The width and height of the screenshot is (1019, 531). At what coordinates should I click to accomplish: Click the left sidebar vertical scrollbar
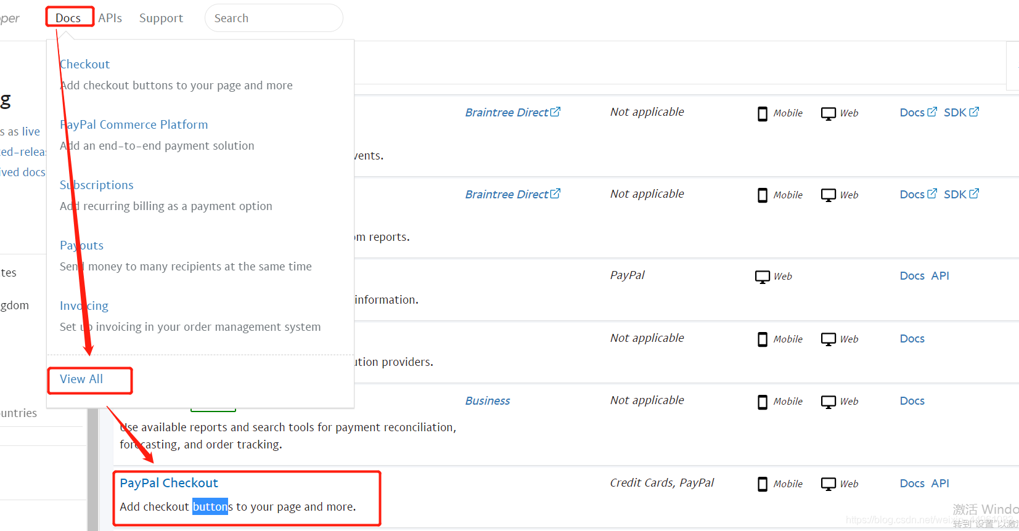click(92, 468)
